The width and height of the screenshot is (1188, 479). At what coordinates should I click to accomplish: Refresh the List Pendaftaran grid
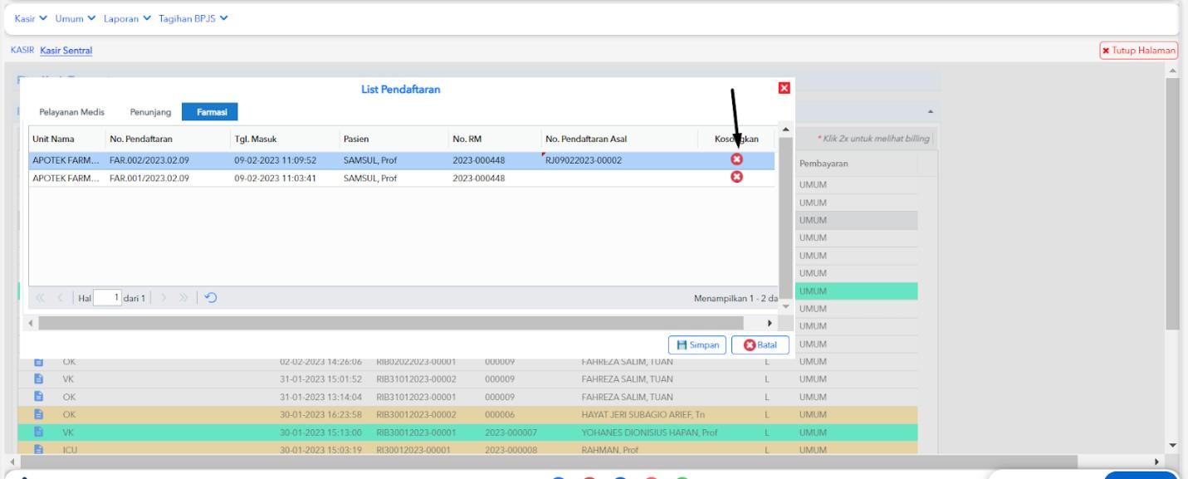[x=211, y=297]
